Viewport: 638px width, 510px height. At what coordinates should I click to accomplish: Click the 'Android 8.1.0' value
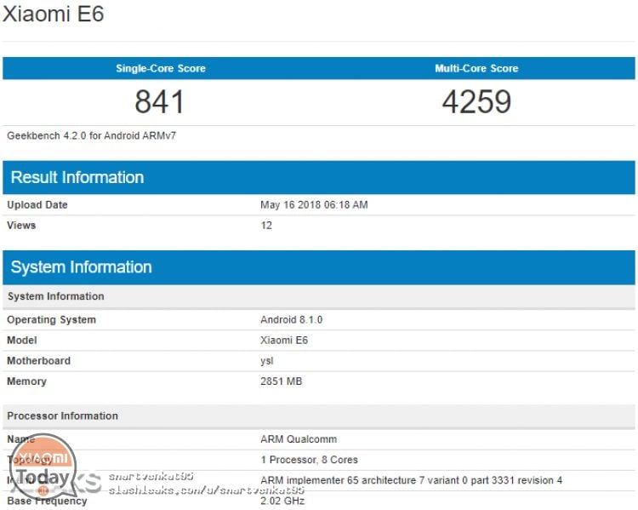point(291,320)
